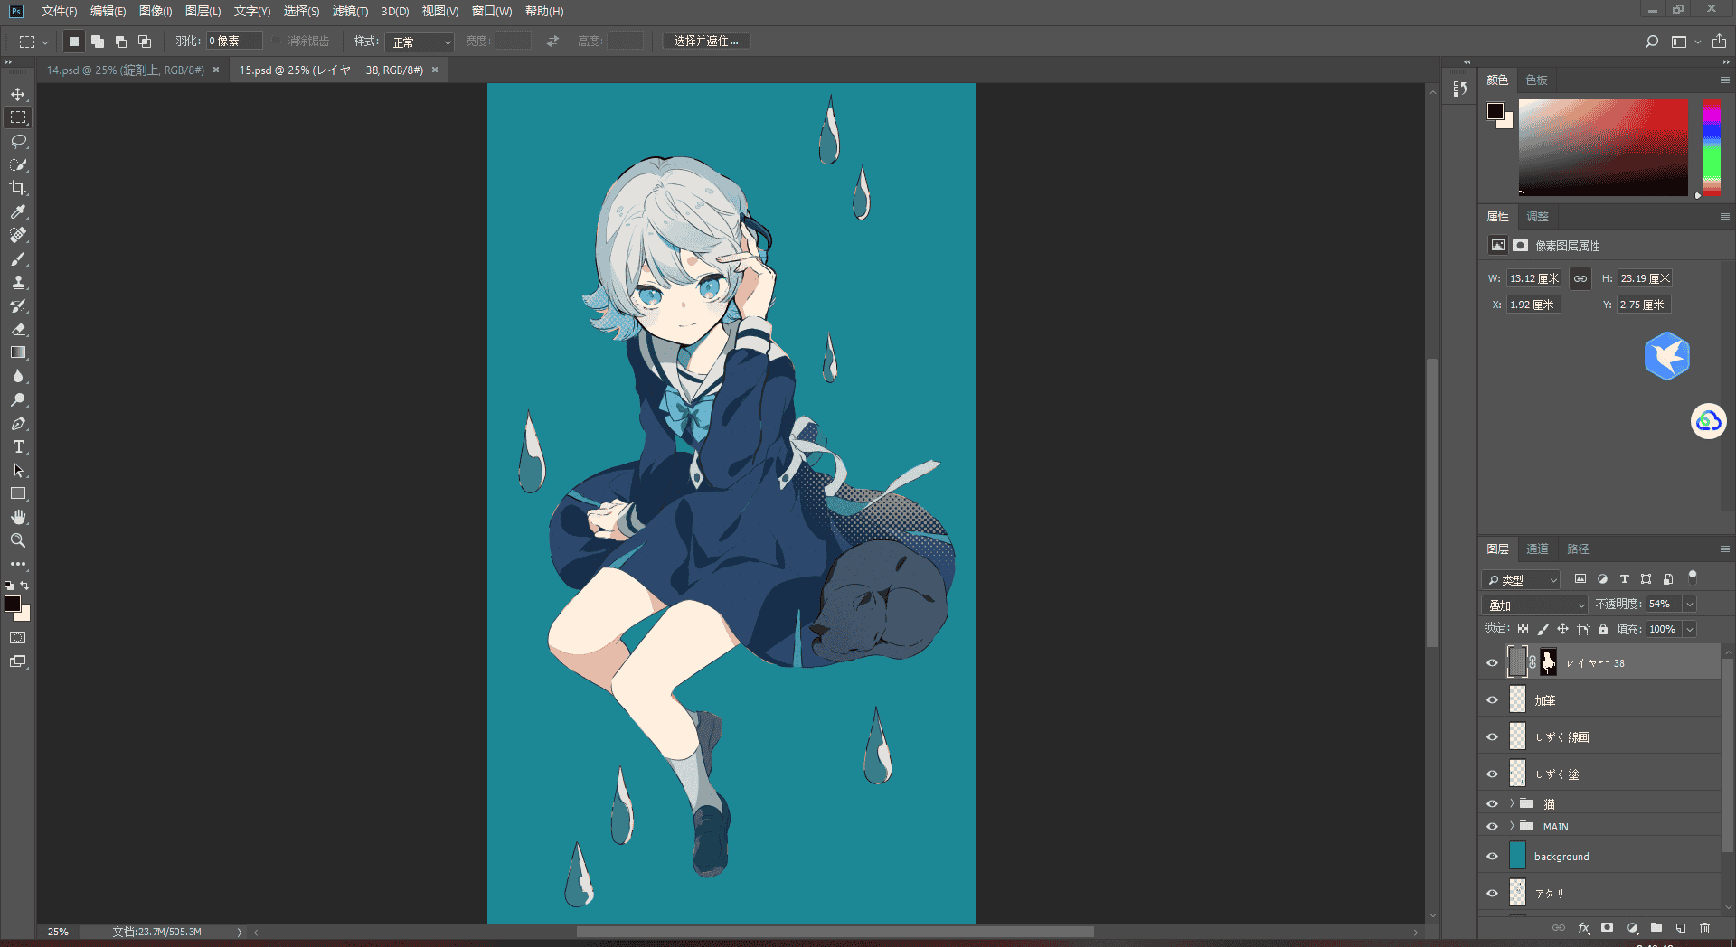Image resolution: width=1736 pixels, height=947 pixels.
Task: Hide the background layer
Action: pyautogui.click(x=1493, y=857)
